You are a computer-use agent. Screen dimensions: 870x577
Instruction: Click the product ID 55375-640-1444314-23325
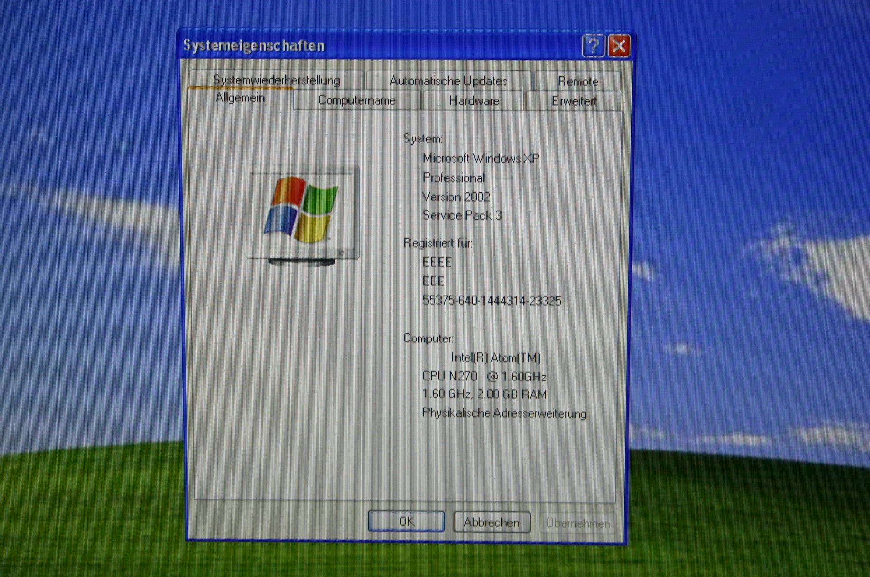(492, 301)
